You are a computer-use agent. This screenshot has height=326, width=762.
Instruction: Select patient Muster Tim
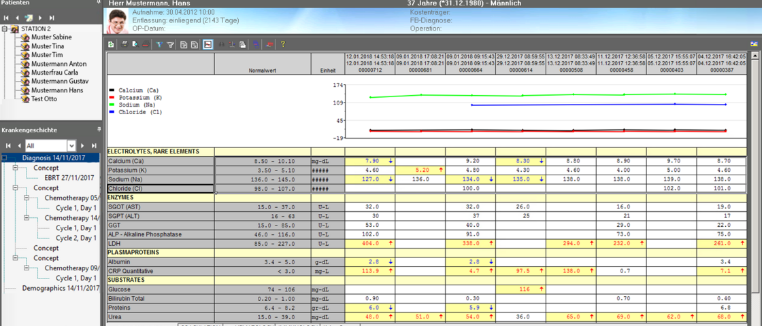47,55
